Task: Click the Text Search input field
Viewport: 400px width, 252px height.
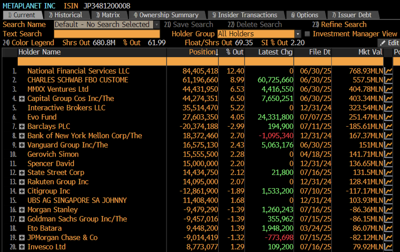Action: [x=107, y=34]
